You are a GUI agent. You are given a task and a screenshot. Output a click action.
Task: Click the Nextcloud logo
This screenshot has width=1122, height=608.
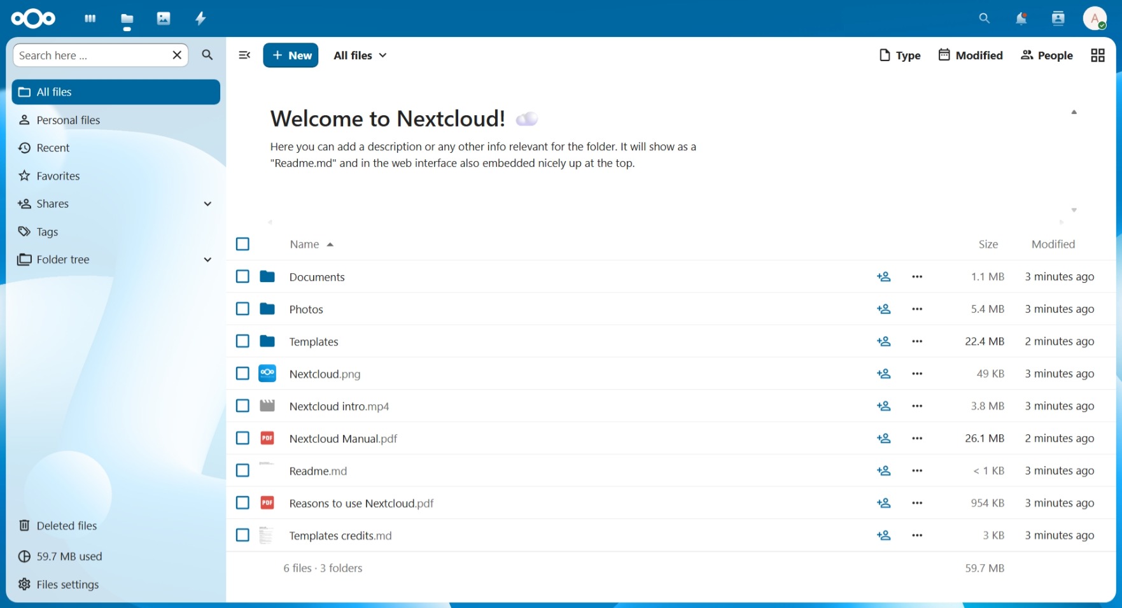(33, 18)
